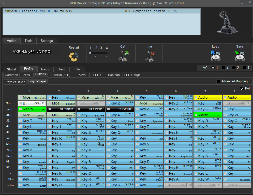The height and width of the screenshot is (195, 253).
Task: Click the yellow Audio button in column 7
Action: (x=207, y=97)
